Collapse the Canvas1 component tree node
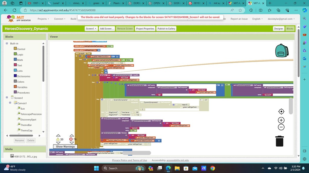309x173 pixels. coord(10,103)
